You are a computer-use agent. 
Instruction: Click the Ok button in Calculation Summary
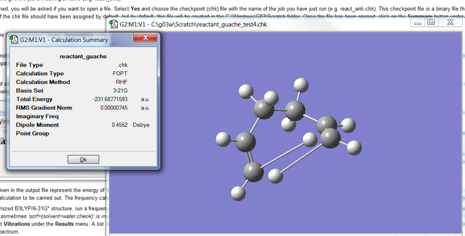tap(83, 159)
